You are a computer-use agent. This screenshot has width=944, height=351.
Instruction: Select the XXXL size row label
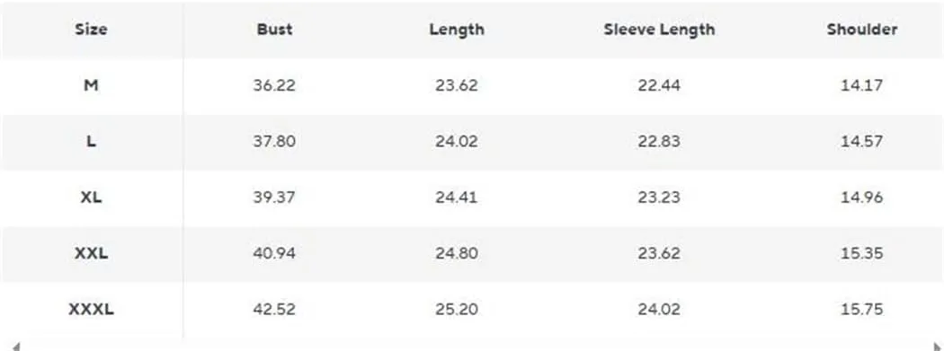tap(92, 310)
